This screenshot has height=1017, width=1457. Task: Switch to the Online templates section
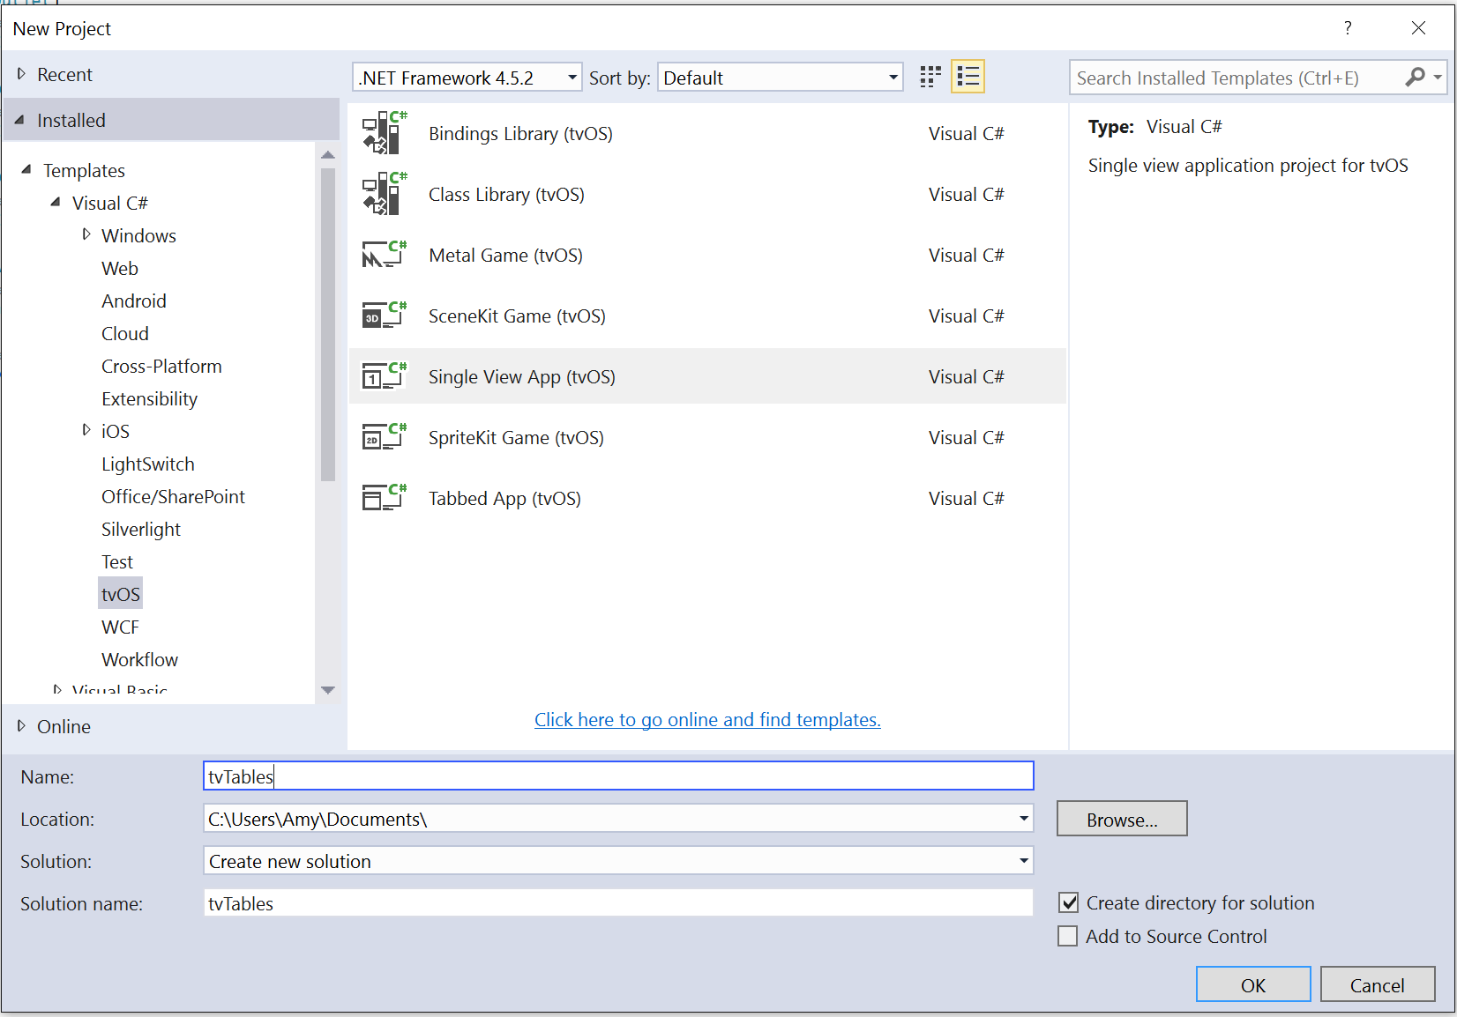tap(63, 726)
